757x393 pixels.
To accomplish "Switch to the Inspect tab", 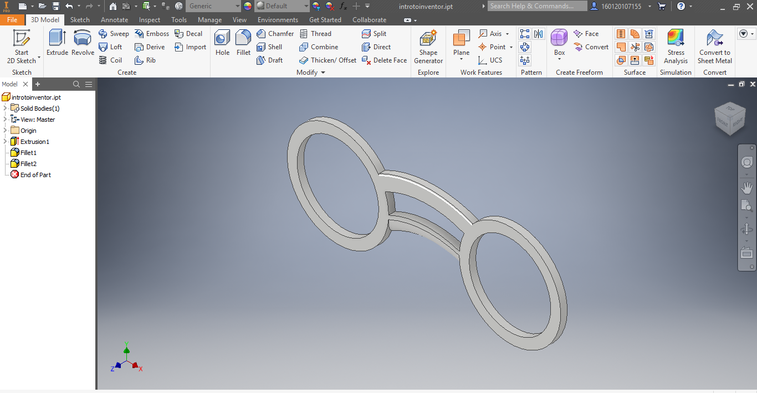I will [x=150, y=19].
